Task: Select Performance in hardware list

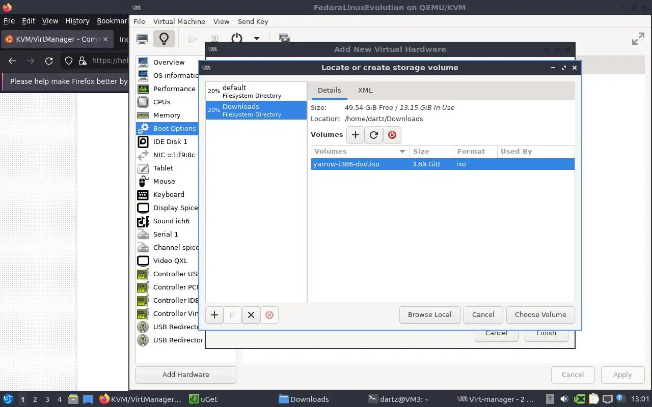Action: pyautogui.click(x=168, y=89)
